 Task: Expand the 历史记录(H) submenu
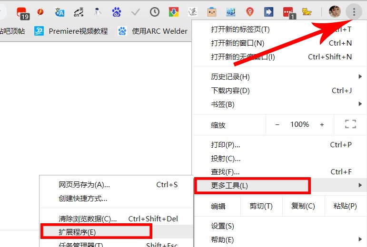pos(279,77)
